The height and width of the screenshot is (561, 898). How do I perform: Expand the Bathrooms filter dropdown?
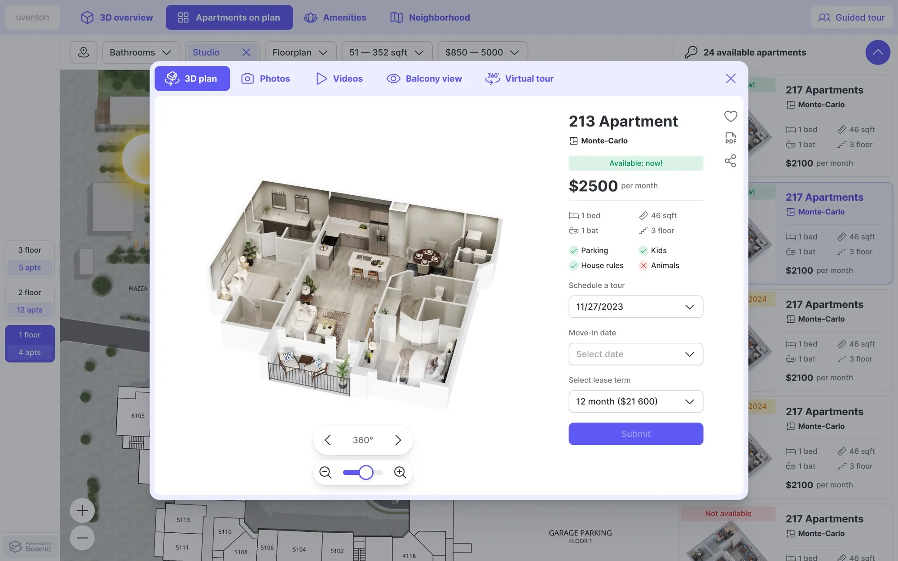pos(141,53)
